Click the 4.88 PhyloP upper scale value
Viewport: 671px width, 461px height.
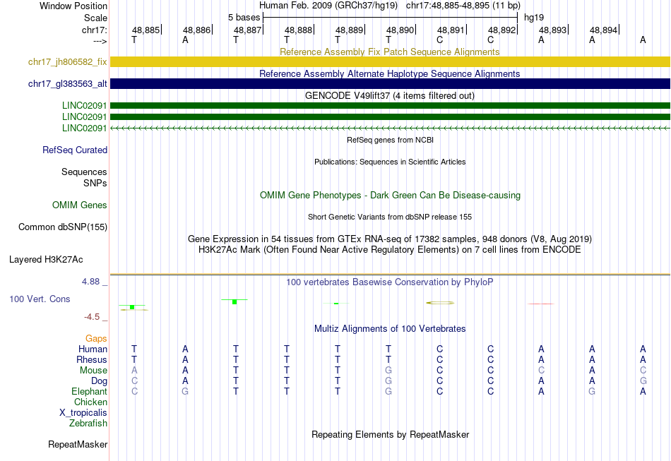pyautogui.click(x=90, y=282)
